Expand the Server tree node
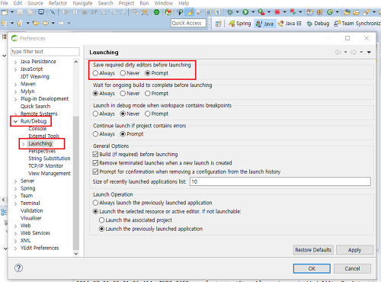This screenshot has height=282, width=381. click(16, 181)
